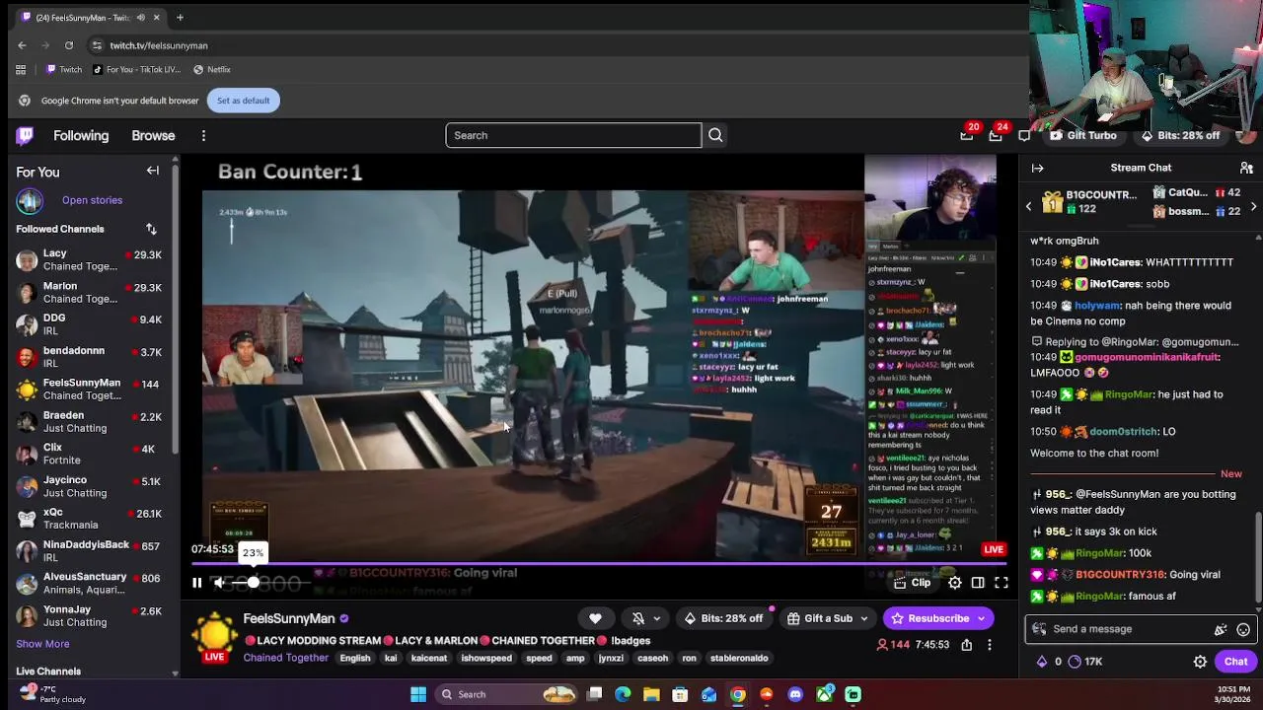
Task: Open notifications inbox with 24 badge
Action: (x=996, y=135)
